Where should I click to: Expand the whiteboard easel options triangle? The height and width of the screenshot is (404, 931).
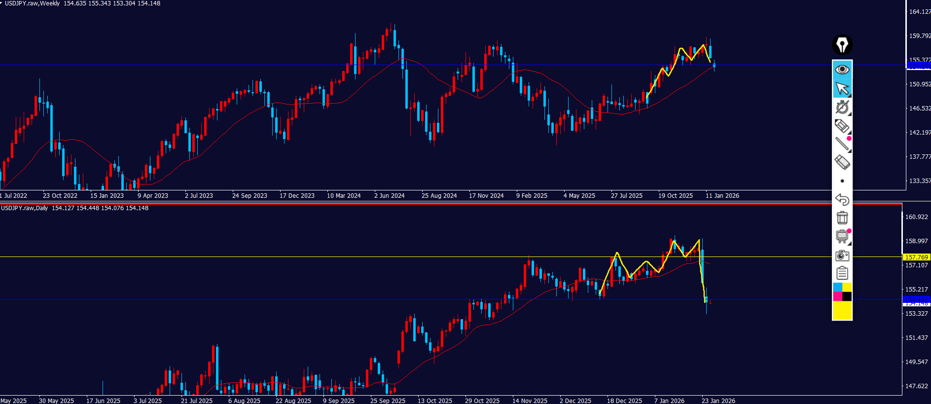click(x=849, y=243)
